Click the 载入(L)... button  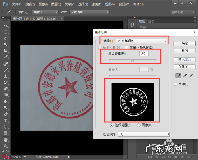[x=185, y=60]
